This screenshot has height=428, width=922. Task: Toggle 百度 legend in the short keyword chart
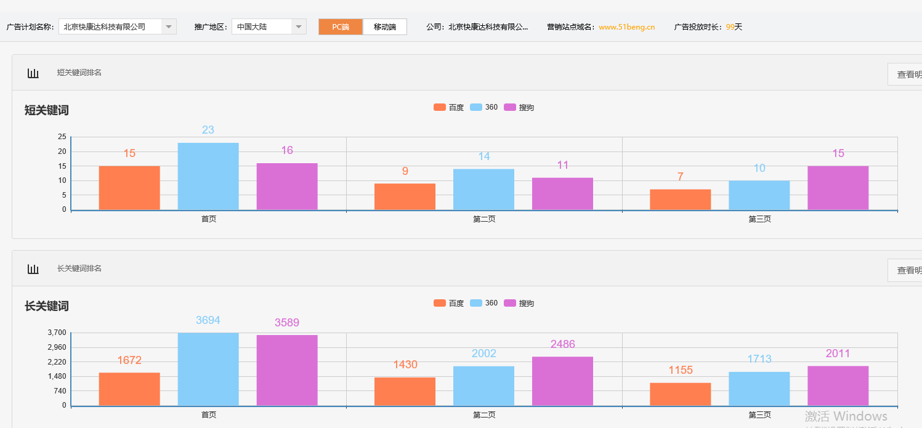click(448, 107)
